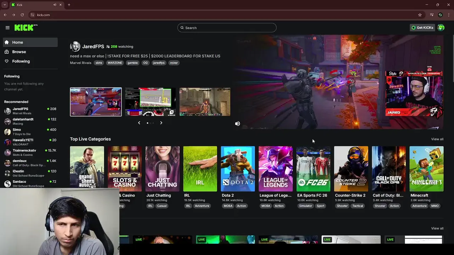Open Sardaco recommended channel
The width and height of the screenshot is (454, 255).
pos(30,183)
